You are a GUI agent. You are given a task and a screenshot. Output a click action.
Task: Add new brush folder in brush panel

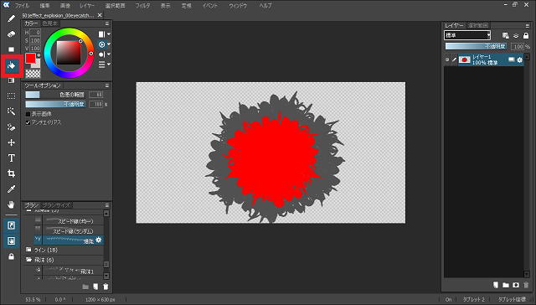coord(85,287)
